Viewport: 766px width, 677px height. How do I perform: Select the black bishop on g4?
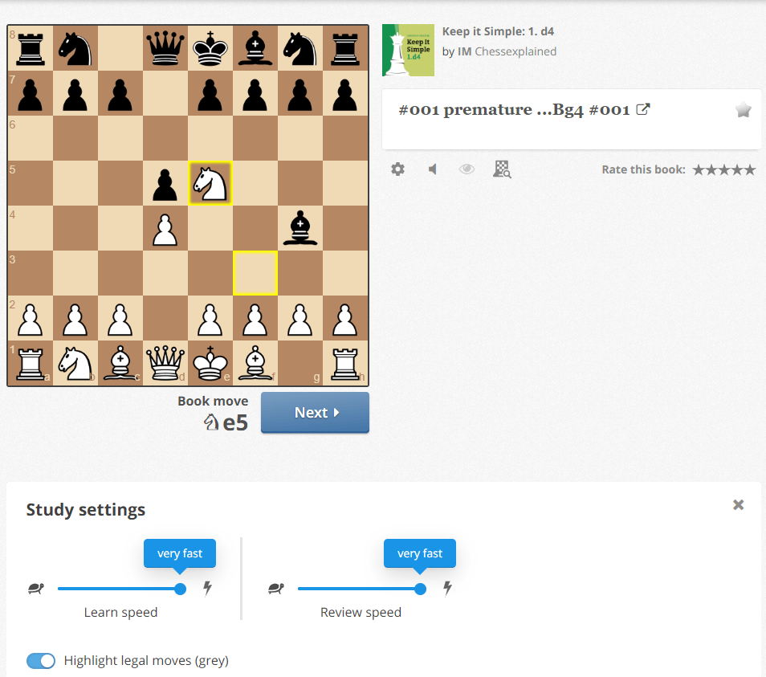pyautogui.click(x=300, y=228)
